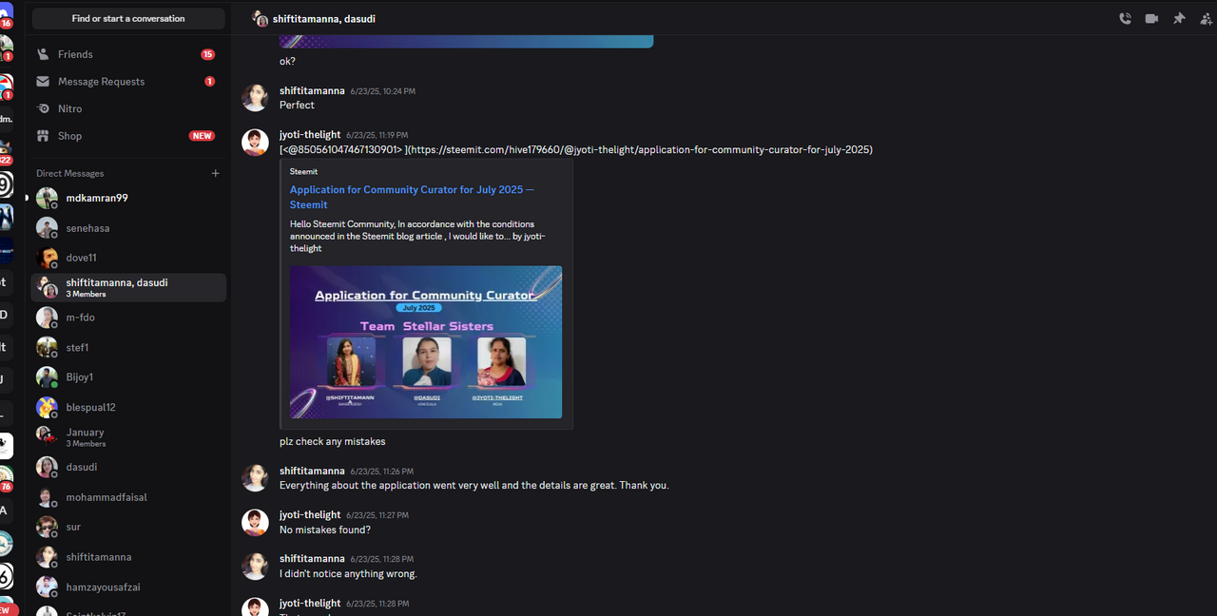This screenshot has width=1217, height=616.
Task: Click the embed description starting 'Hello Steemit Community'
Action: pyautogui.click(x=417, y=236)
